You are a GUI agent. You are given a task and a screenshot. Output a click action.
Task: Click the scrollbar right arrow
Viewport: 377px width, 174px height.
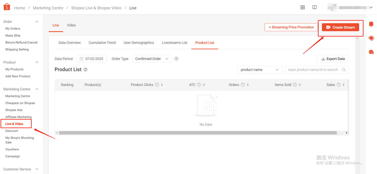point(347,133)
